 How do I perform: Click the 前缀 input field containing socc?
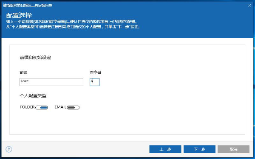tap(51, 82)
